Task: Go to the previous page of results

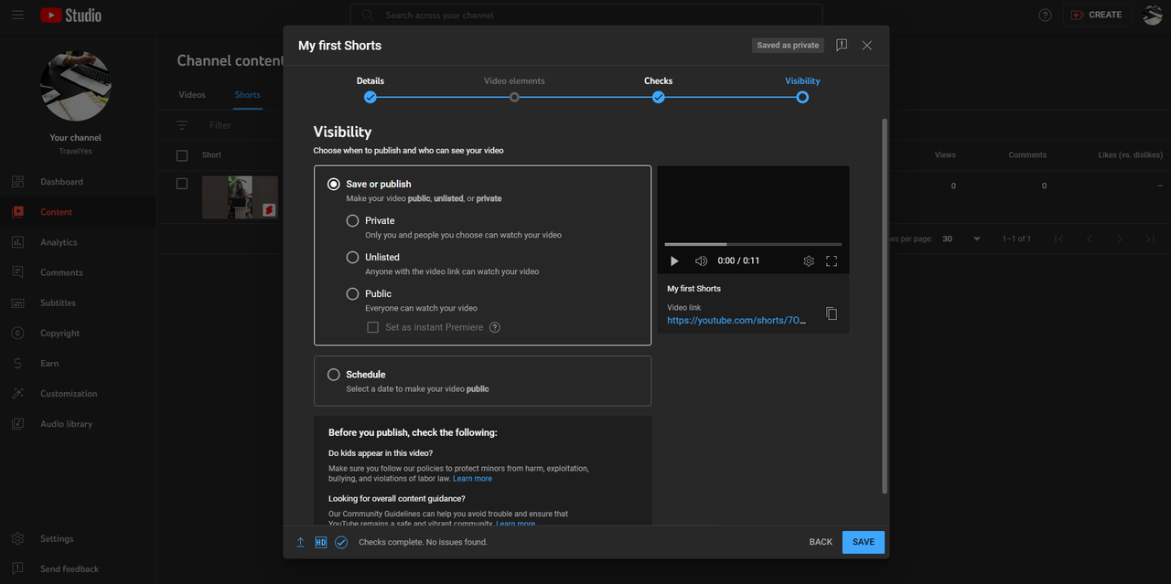Action: [x=1089, y=239]
